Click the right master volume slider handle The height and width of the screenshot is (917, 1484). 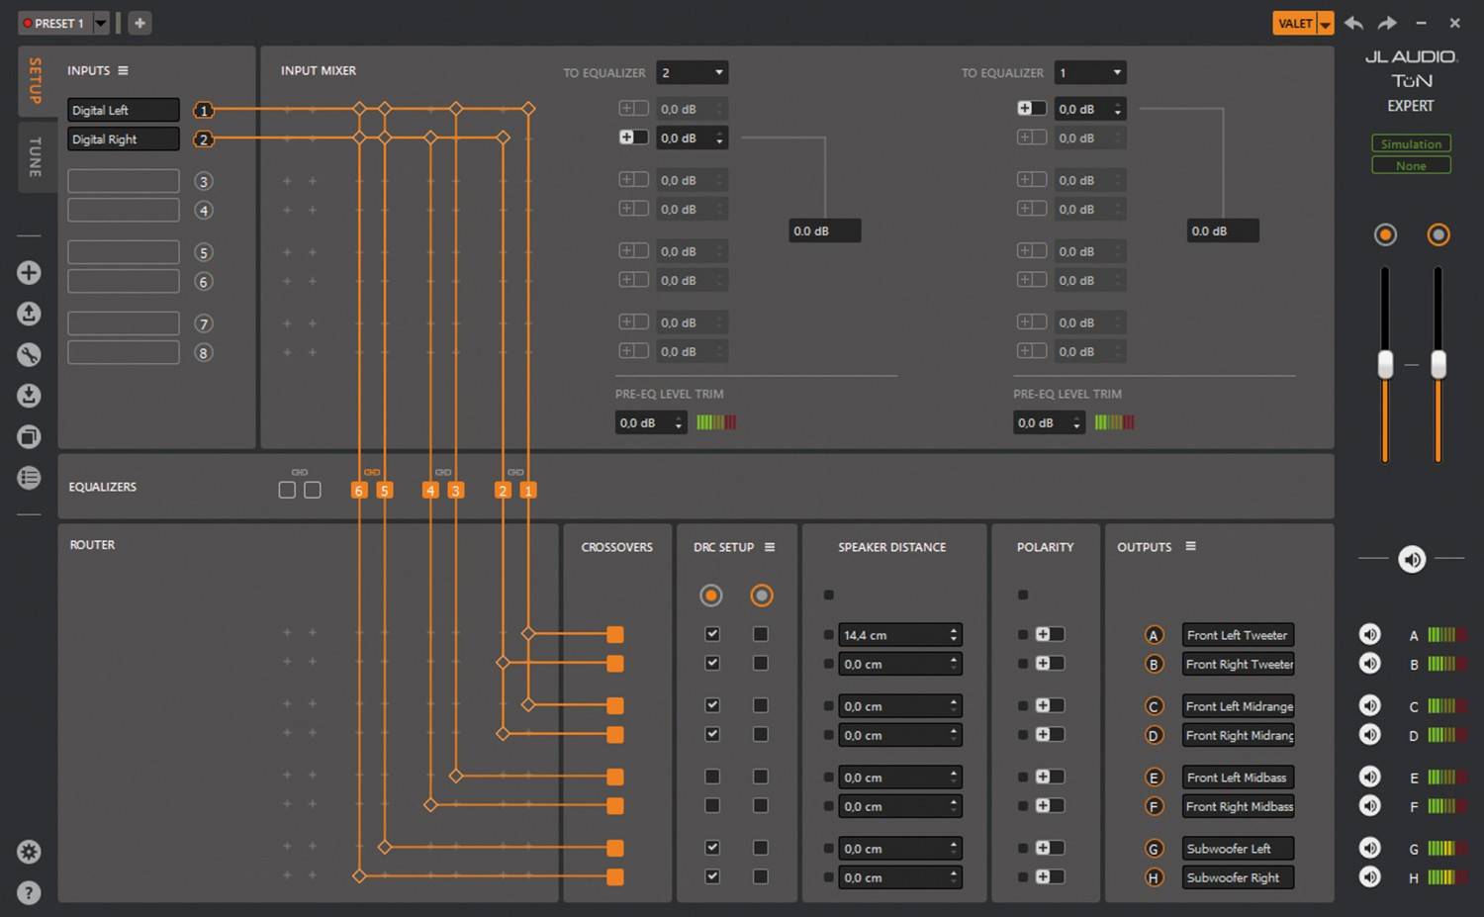(x=1438, y=364)
